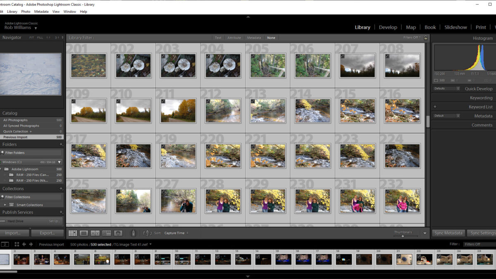Image resolution: width=496 pixels, height=279 pixels.
Task: Collapse the Windows (C:) volume arrow
Action: [60, 162]
